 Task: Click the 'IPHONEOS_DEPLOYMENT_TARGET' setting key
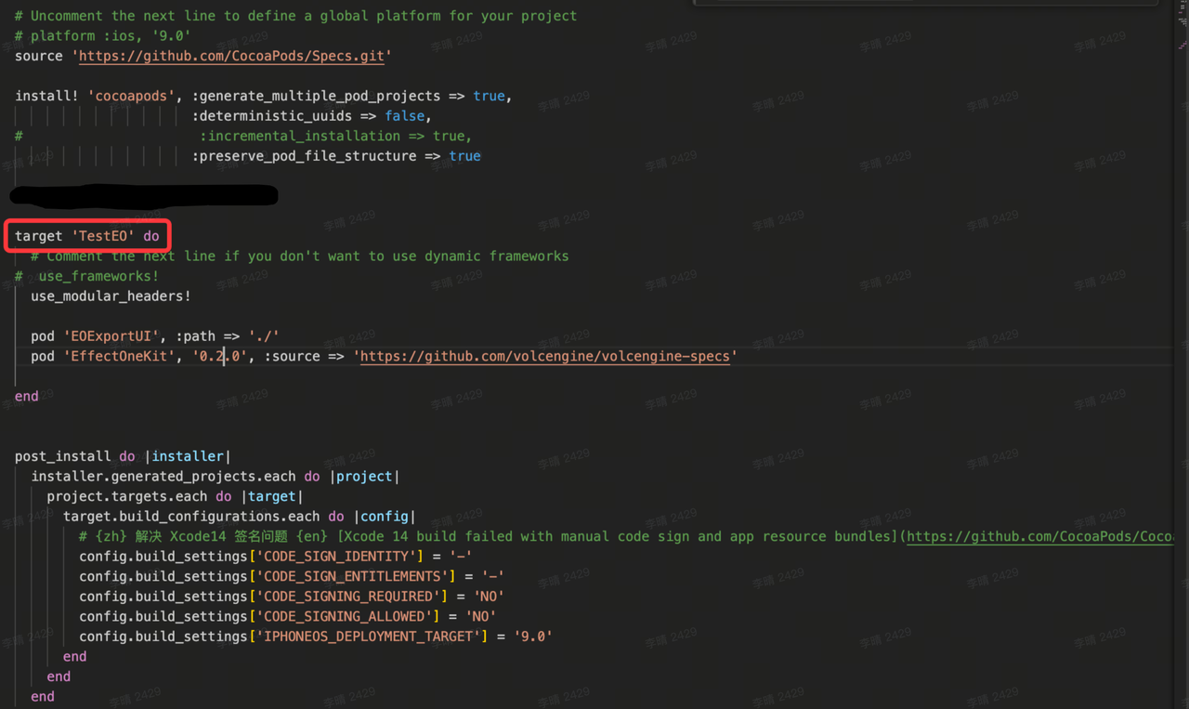(369, 637)
